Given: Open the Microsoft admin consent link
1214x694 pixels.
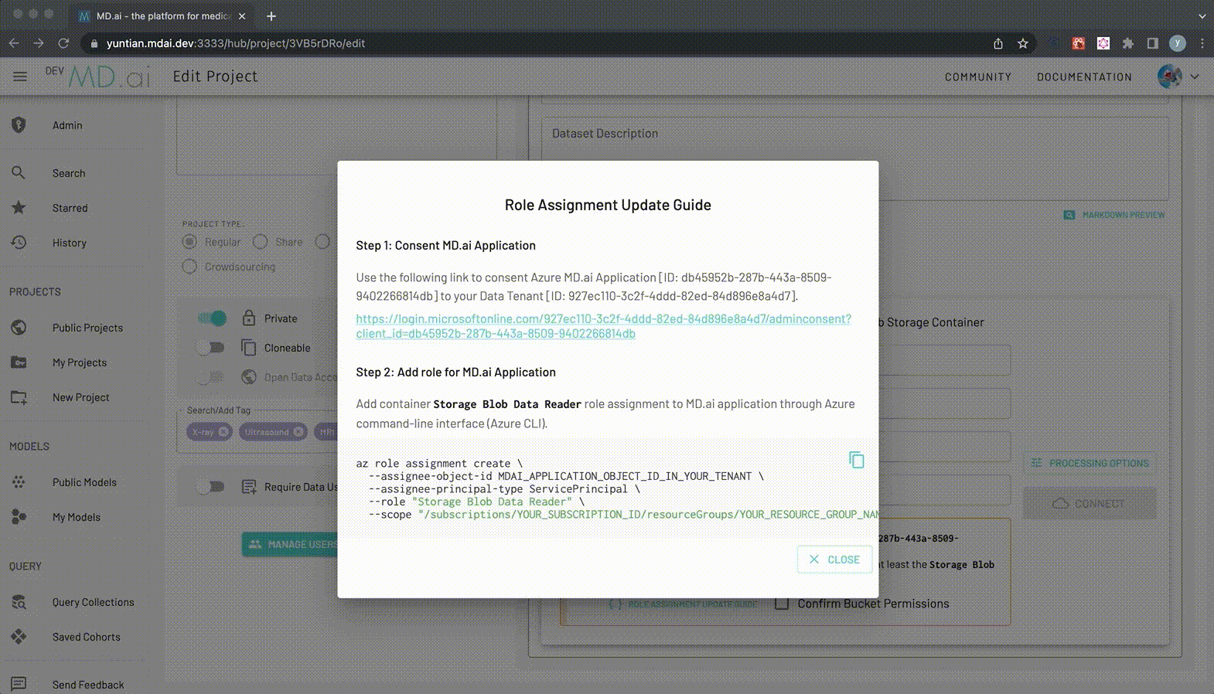Looking at the screenshot, I should click(603, 326).
